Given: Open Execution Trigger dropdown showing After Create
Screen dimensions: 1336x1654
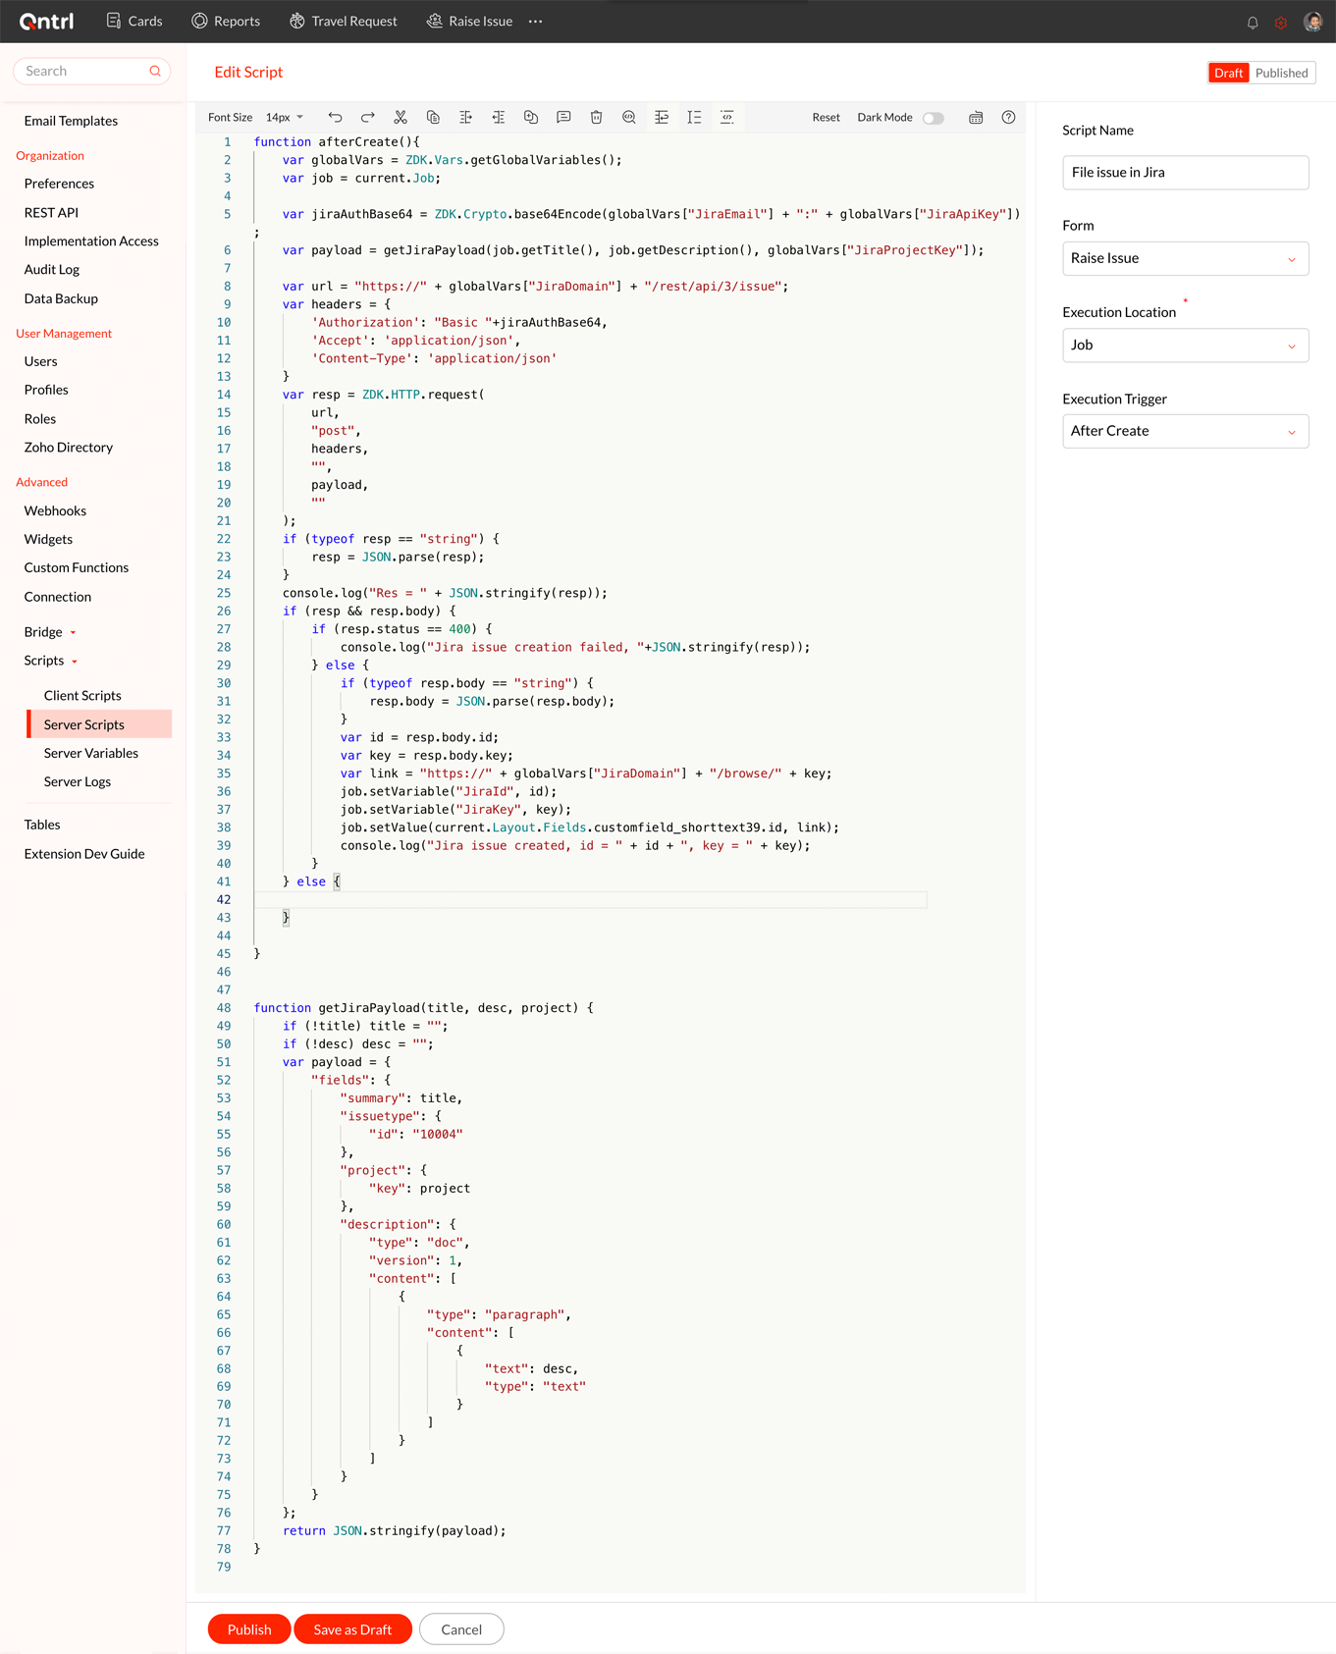Looking at the screenshot, I should click(1185, 431).
